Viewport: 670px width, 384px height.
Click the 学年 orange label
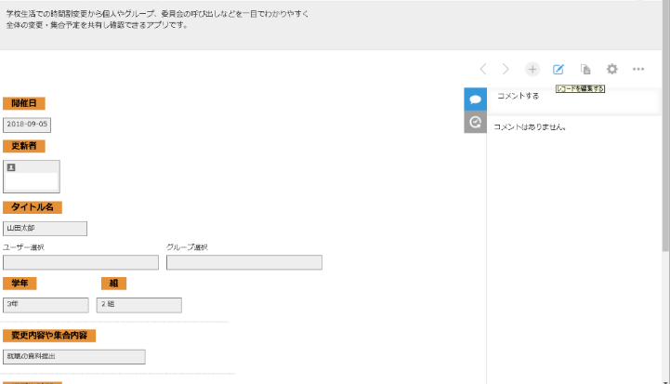20,283
